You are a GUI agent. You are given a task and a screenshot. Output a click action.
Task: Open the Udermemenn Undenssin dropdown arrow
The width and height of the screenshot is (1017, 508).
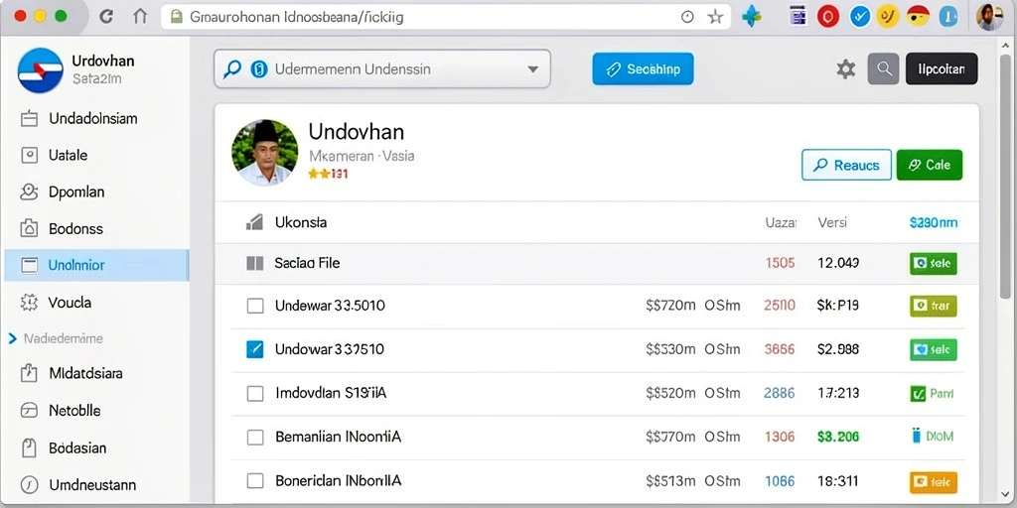pos(533,69)
